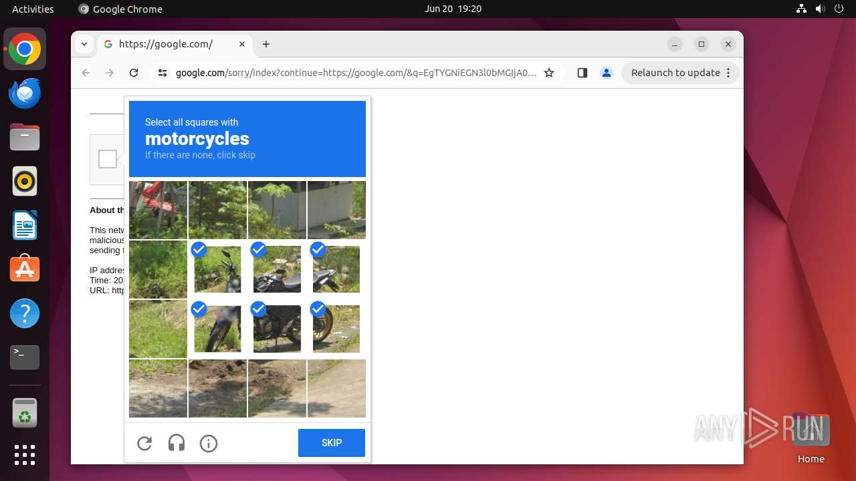Select the tile with red sign

pos(158,210)
